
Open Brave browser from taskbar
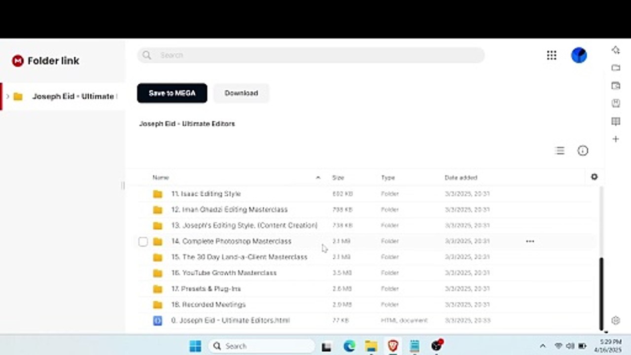click(393, 346)
